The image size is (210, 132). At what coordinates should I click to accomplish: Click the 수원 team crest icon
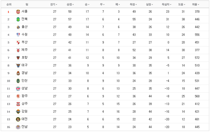pos(18,35)
